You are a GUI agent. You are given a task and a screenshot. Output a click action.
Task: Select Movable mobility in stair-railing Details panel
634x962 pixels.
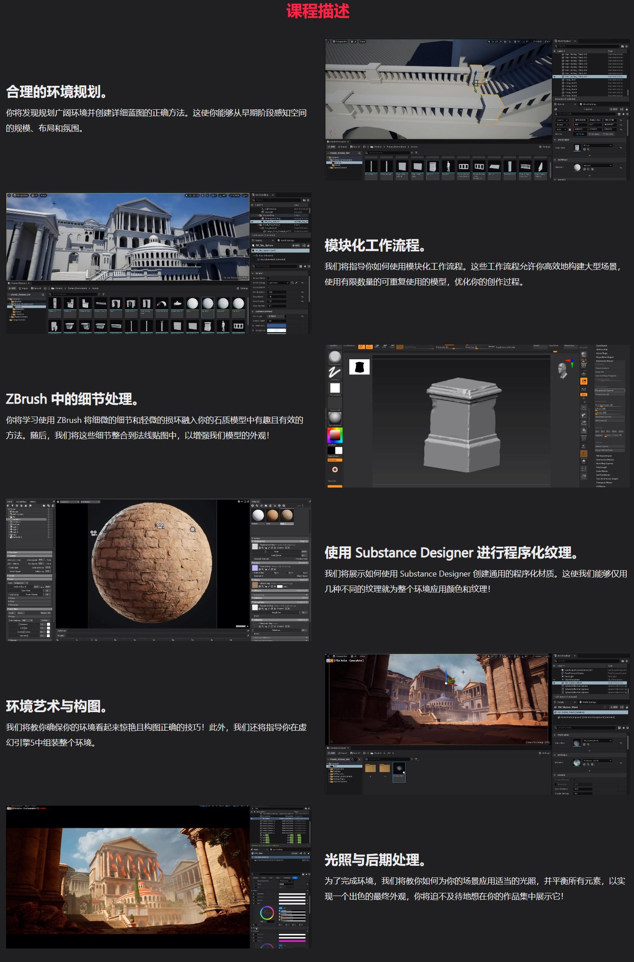click(608, 134)
